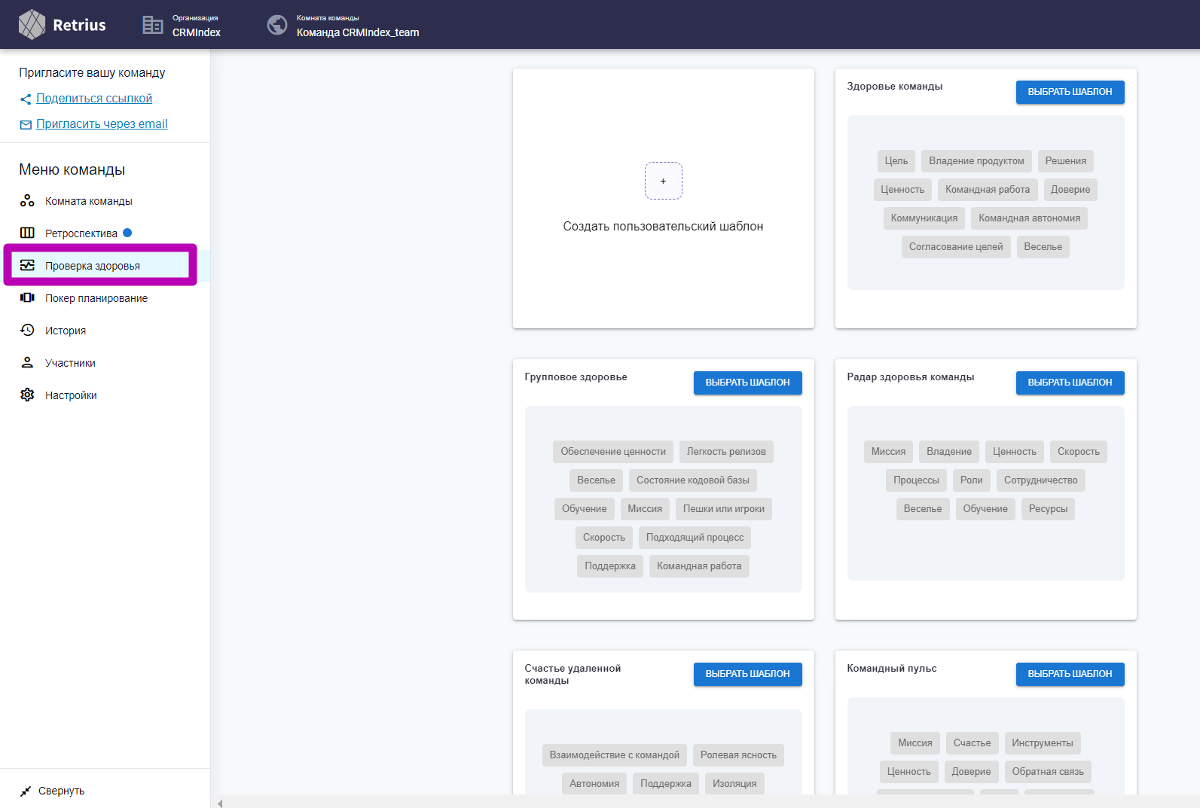1200x808 pixels.
Task: Click the Командная автономия tag
Action: coord(1029,218)
